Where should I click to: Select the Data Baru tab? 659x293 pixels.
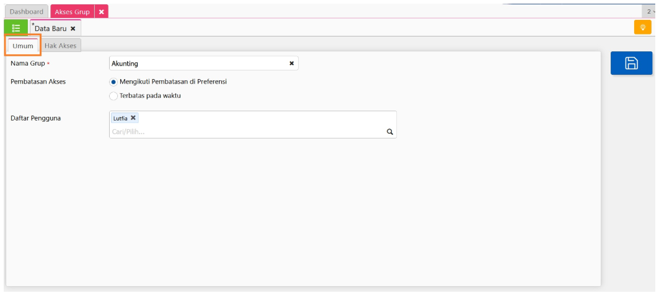coord(50,28)
